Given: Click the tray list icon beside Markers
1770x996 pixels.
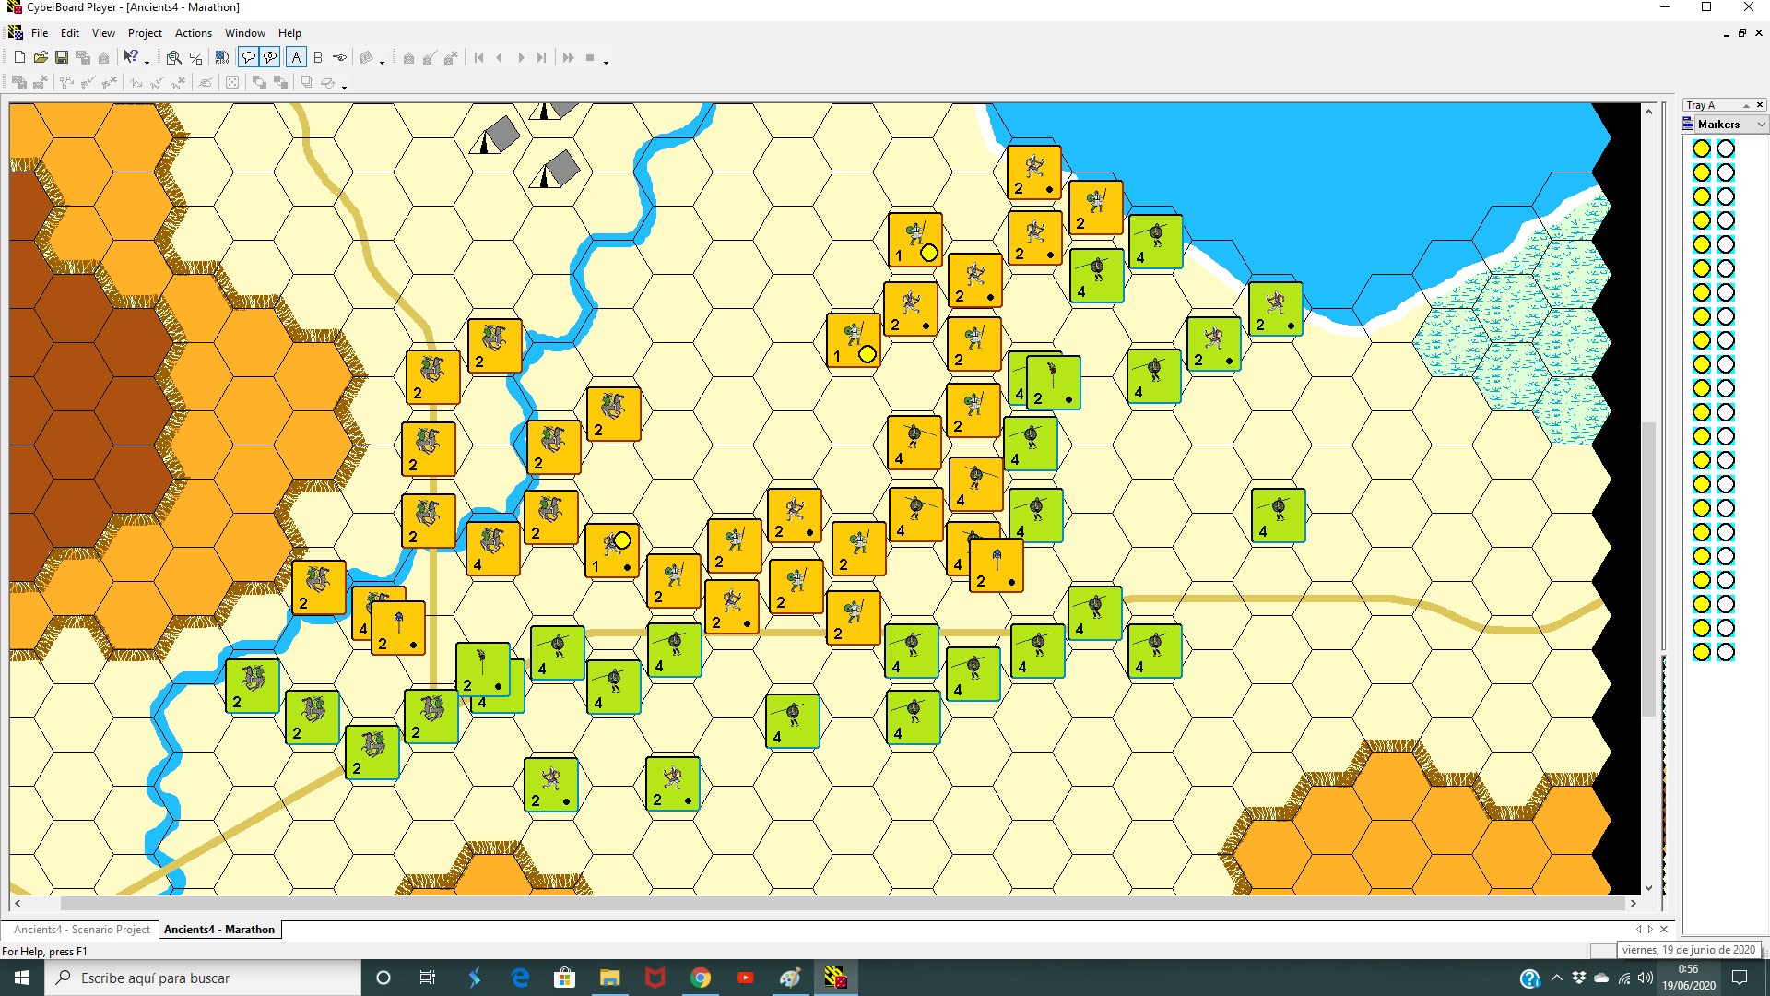Looking at the screenshot, I should (1689, 124).
